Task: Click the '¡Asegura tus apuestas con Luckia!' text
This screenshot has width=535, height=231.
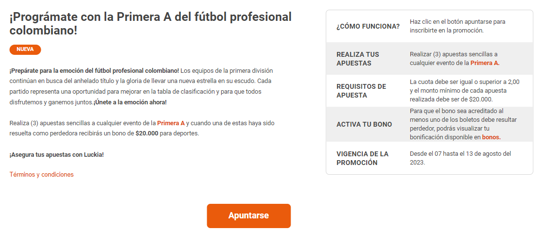Action: [57, 154]
